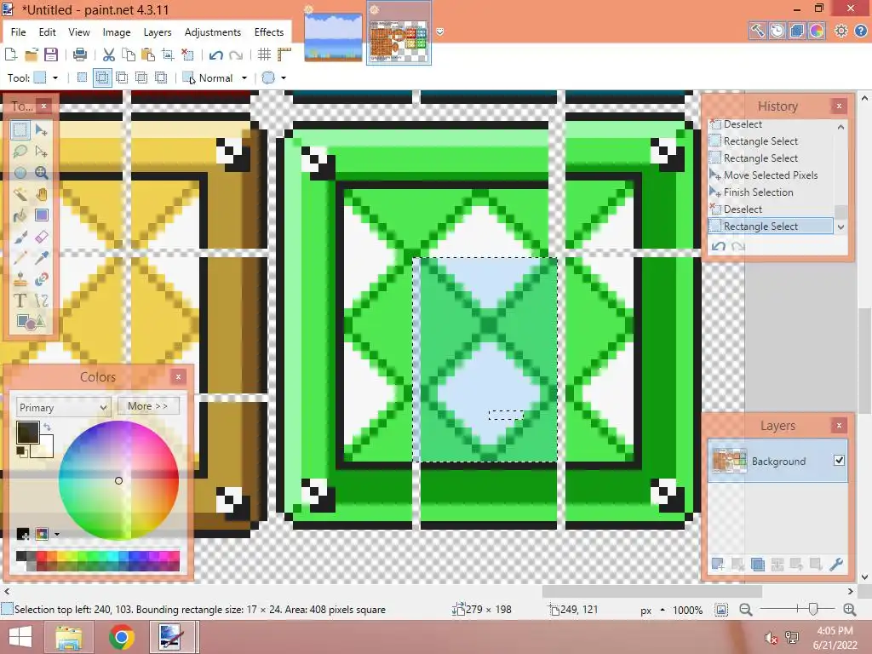Image resolution: width=872 pixels, height=654 pixels.
Task: Select the Paint Bucket tool
Action: (x=20, y=215)
